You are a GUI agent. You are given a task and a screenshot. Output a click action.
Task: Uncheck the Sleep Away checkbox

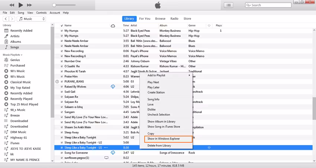click(x=62, y=132)
